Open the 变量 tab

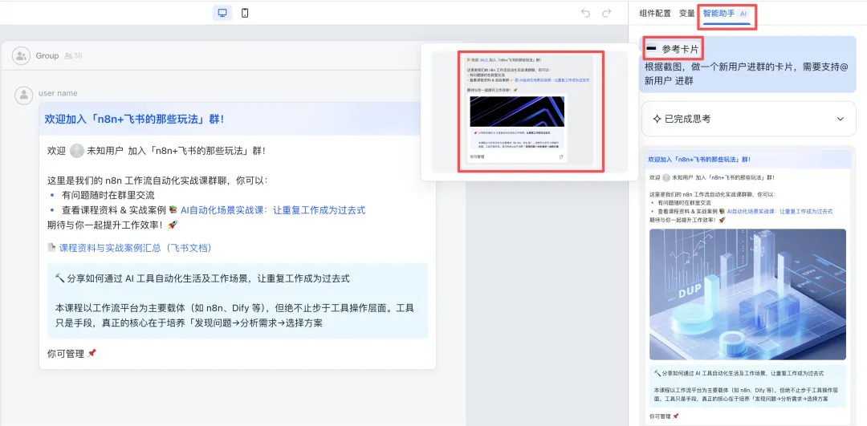686,14
